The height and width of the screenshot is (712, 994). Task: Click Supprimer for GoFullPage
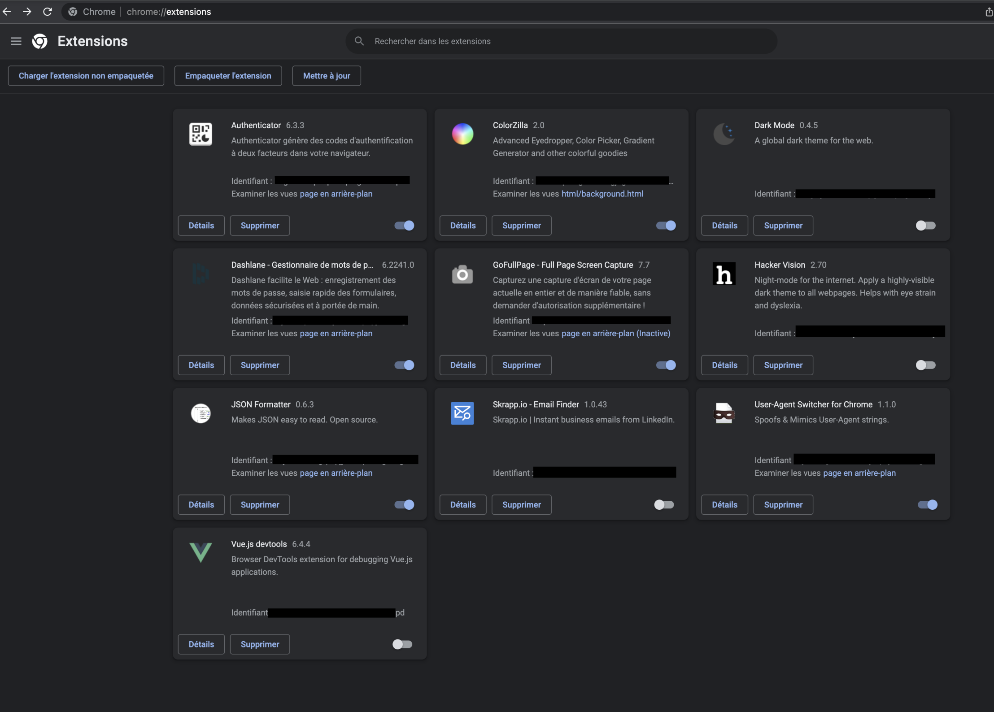coord(521,365)
